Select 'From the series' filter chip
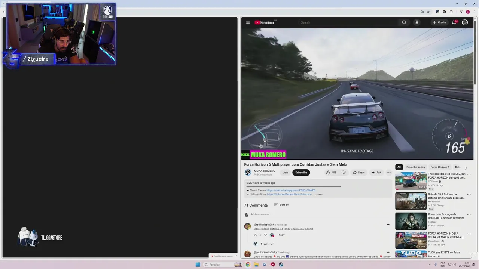 (x=415, y=167)
